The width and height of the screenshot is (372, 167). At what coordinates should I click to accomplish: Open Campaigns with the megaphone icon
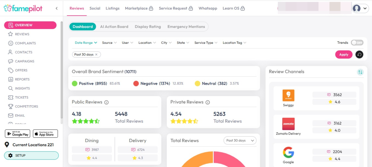click(21, 61)
